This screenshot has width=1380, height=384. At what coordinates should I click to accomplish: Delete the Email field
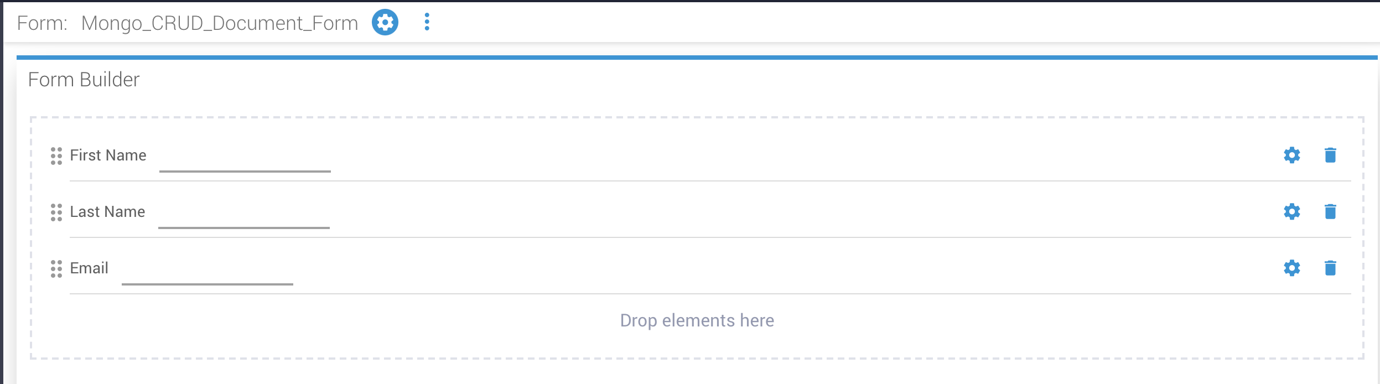tap(1330, 268)
